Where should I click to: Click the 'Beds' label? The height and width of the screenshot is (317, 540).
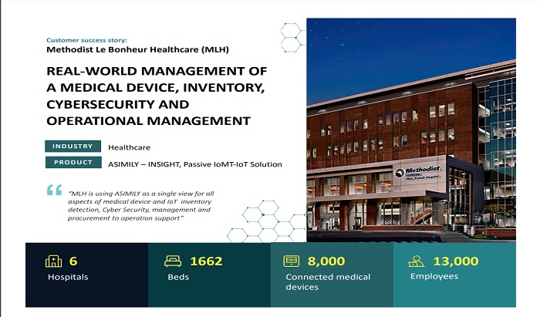[178, 277]
